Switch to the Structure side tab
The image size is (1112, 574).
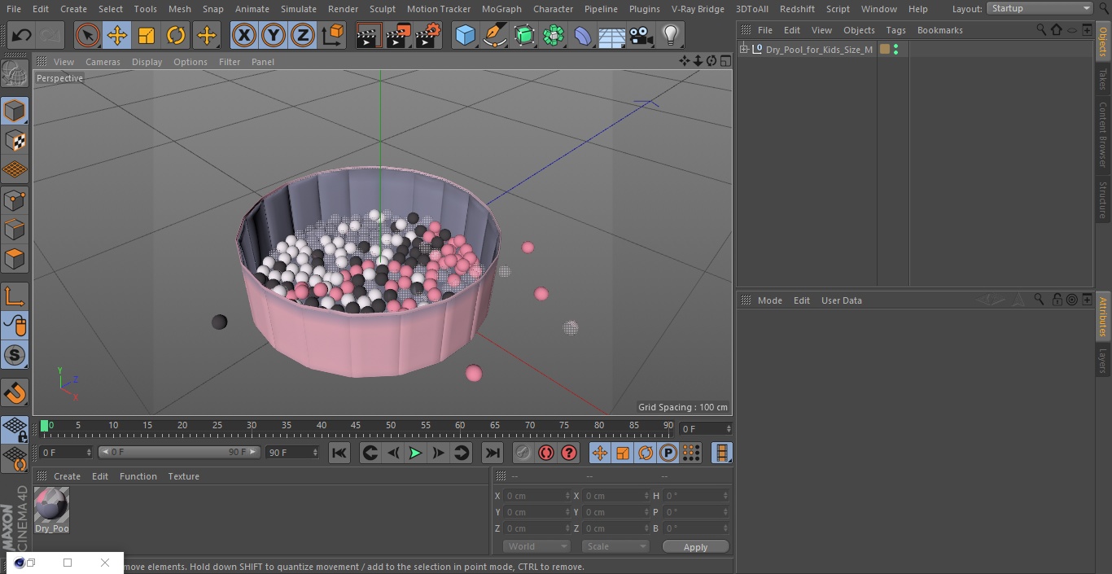coord(1103,199)
